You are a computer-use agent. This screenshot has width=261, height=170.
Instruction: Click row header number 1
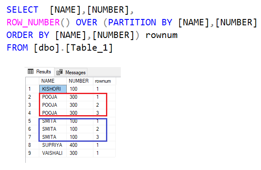pyautogui.click(x=33, y=89)
